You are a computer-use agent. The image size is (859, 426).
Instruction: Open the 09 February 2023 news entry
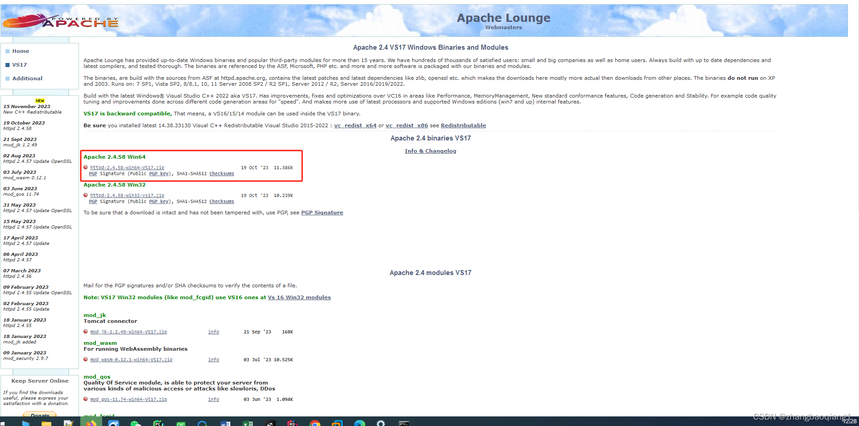37,290
